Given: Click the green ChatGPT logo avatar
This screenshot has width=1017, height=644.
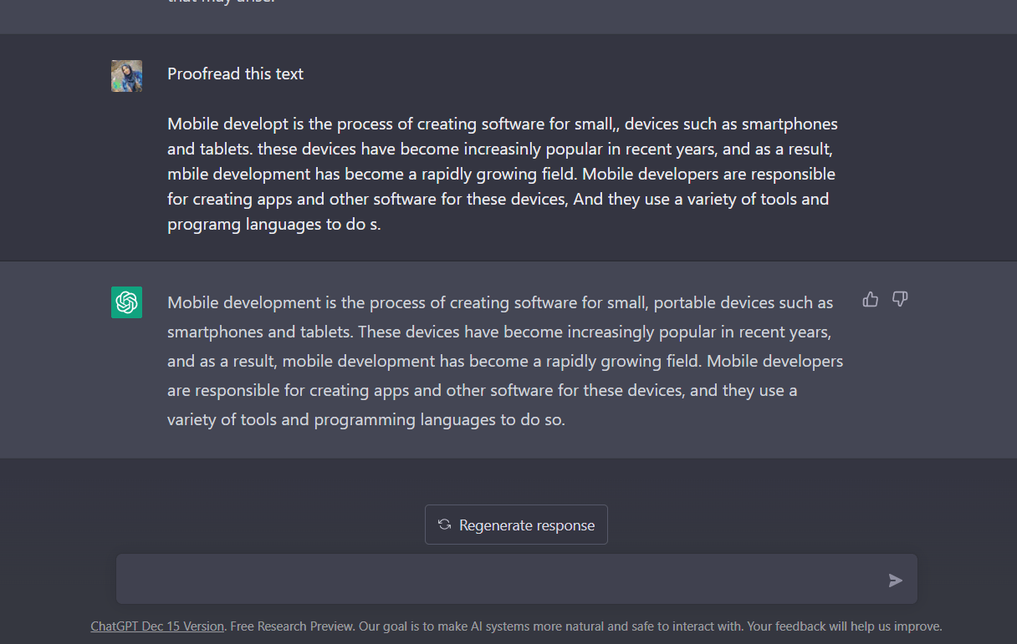Looking at the screenshot, I should (x=126, y=302).
